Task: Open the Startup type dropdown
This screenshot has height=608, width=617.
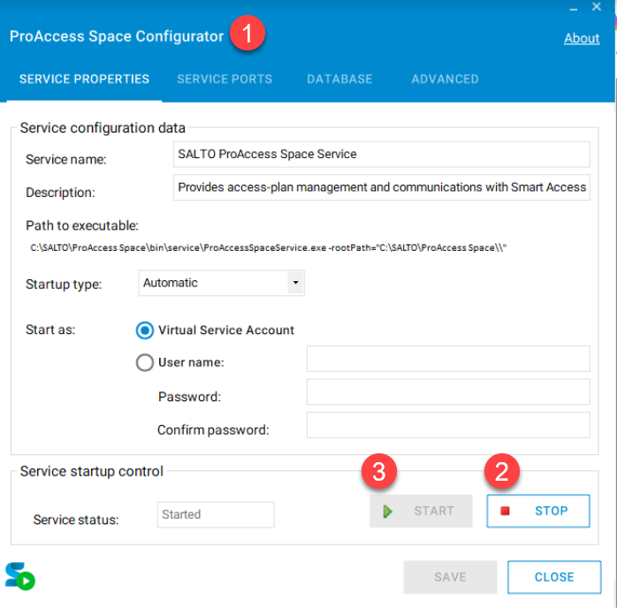Action: tap(222, 283)
